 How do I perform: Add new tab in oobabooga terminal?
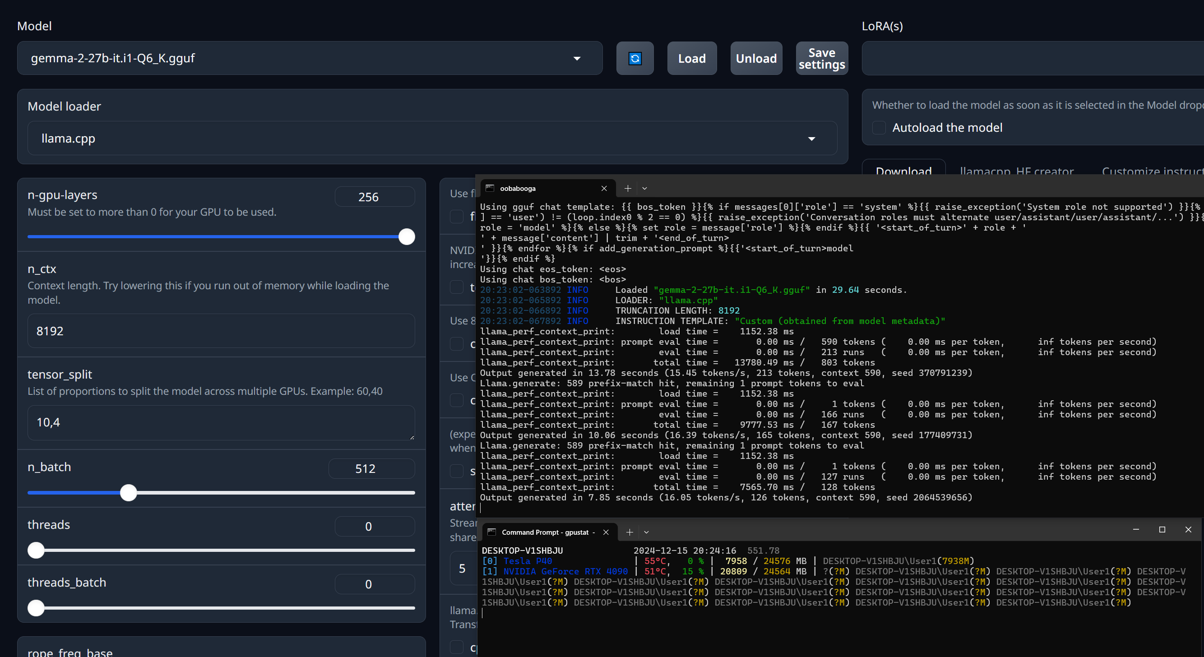pyautogui.click(x=628, y=188)
